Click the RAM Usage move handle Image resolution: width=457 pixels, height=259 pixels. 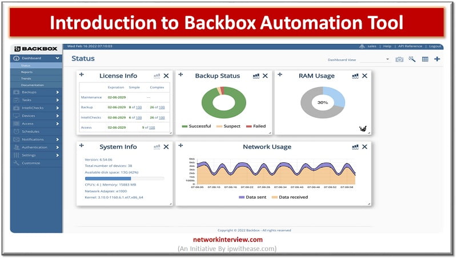[280, 75]
